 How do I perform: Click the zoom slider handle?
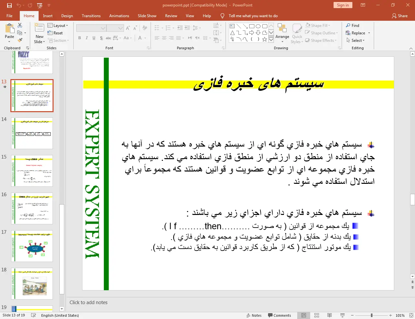click(372, 315)
